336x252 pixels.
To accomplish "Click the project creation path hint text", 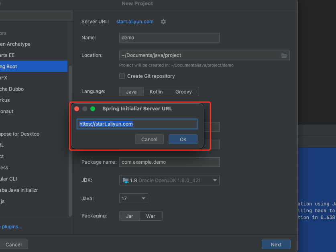I will pos(176,65).
